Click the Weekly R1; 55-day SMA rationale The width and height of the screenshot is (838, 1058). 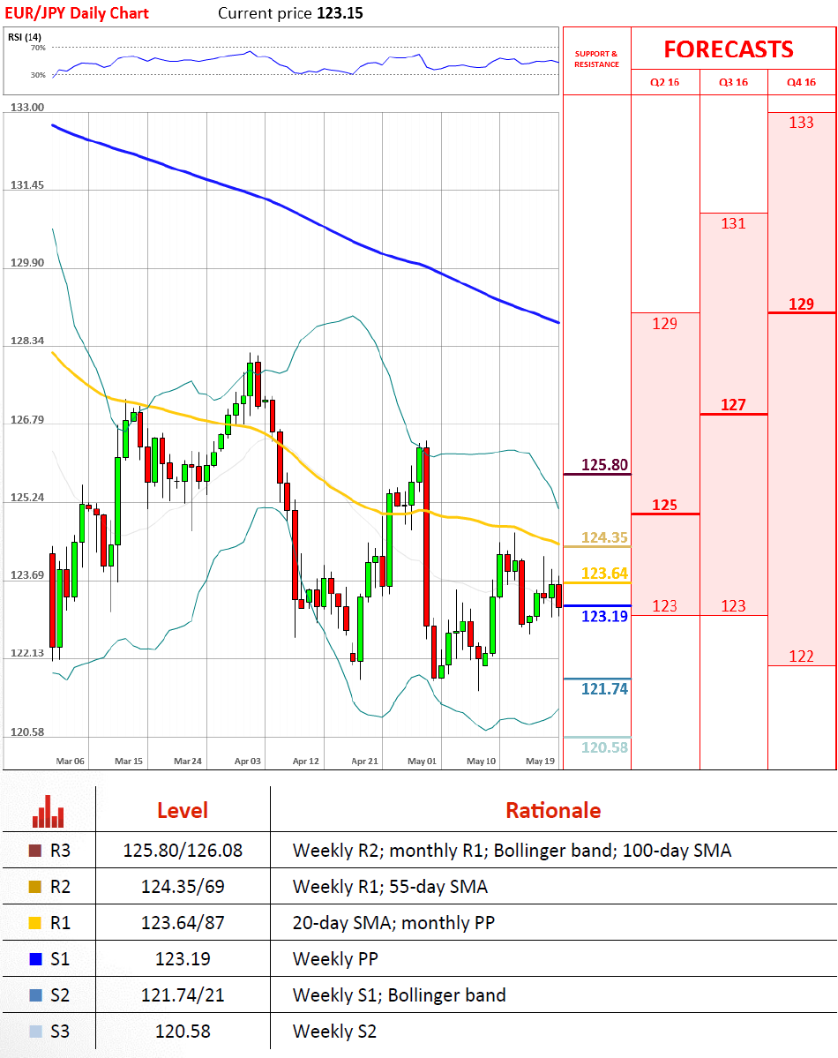(390, 887)
